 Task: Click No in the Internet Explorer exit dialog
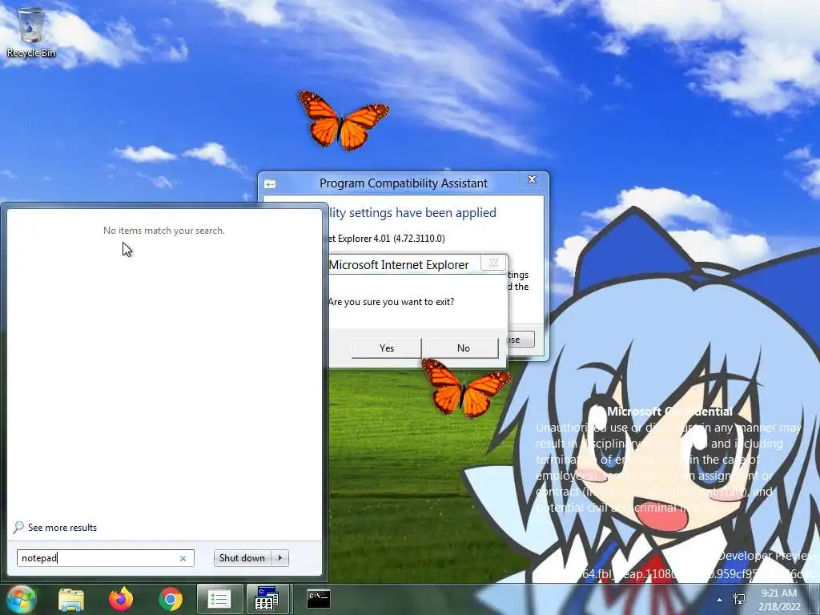(x=464, y=348)
